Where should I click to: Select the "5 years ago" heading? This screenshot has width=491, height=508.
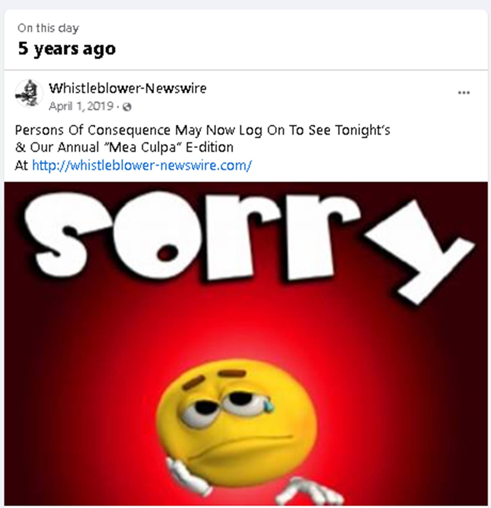coord(67,49)
